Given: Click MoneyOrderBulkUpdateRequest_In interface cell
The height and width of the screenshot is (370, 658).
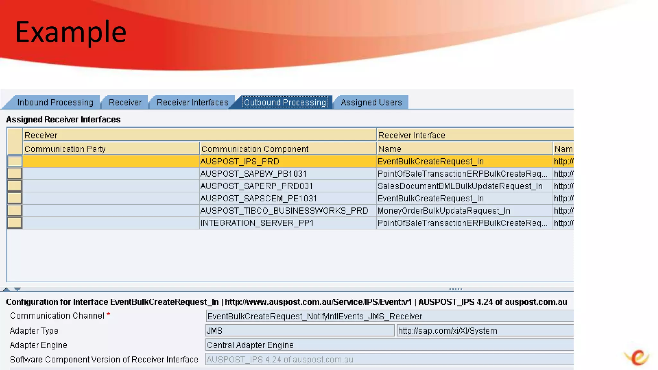Looking at the screenshot, I should click(465, 210).
